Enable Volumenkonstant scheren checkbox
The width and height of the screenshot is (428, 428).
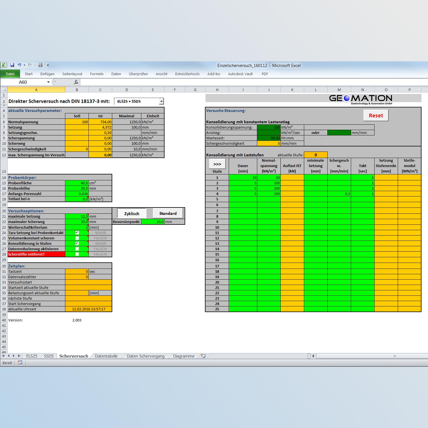coord(77,238)
